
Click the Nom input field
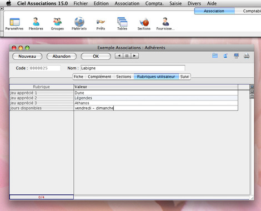point(133,68)
